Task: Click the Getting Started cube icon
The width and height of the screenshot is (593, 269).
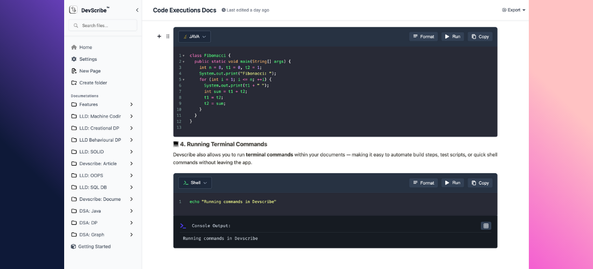Action: click(x=73, y=246)
